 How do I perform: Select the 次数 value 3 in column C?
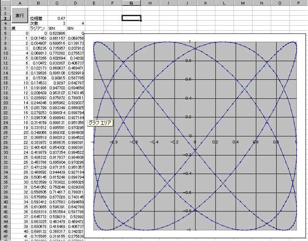point(57,23)
